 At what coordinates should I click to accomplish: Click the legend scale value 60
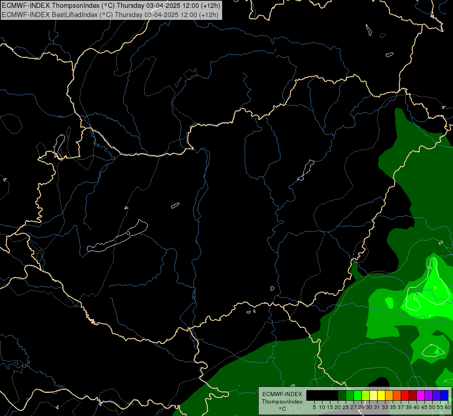448,407
